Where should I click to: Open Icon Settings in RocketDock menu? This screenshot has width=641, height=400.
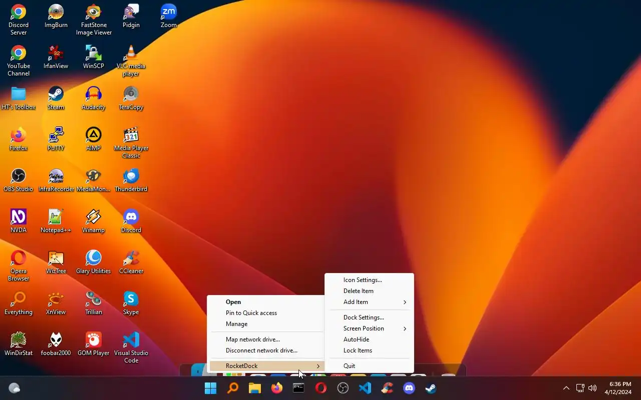coord(369,280)
